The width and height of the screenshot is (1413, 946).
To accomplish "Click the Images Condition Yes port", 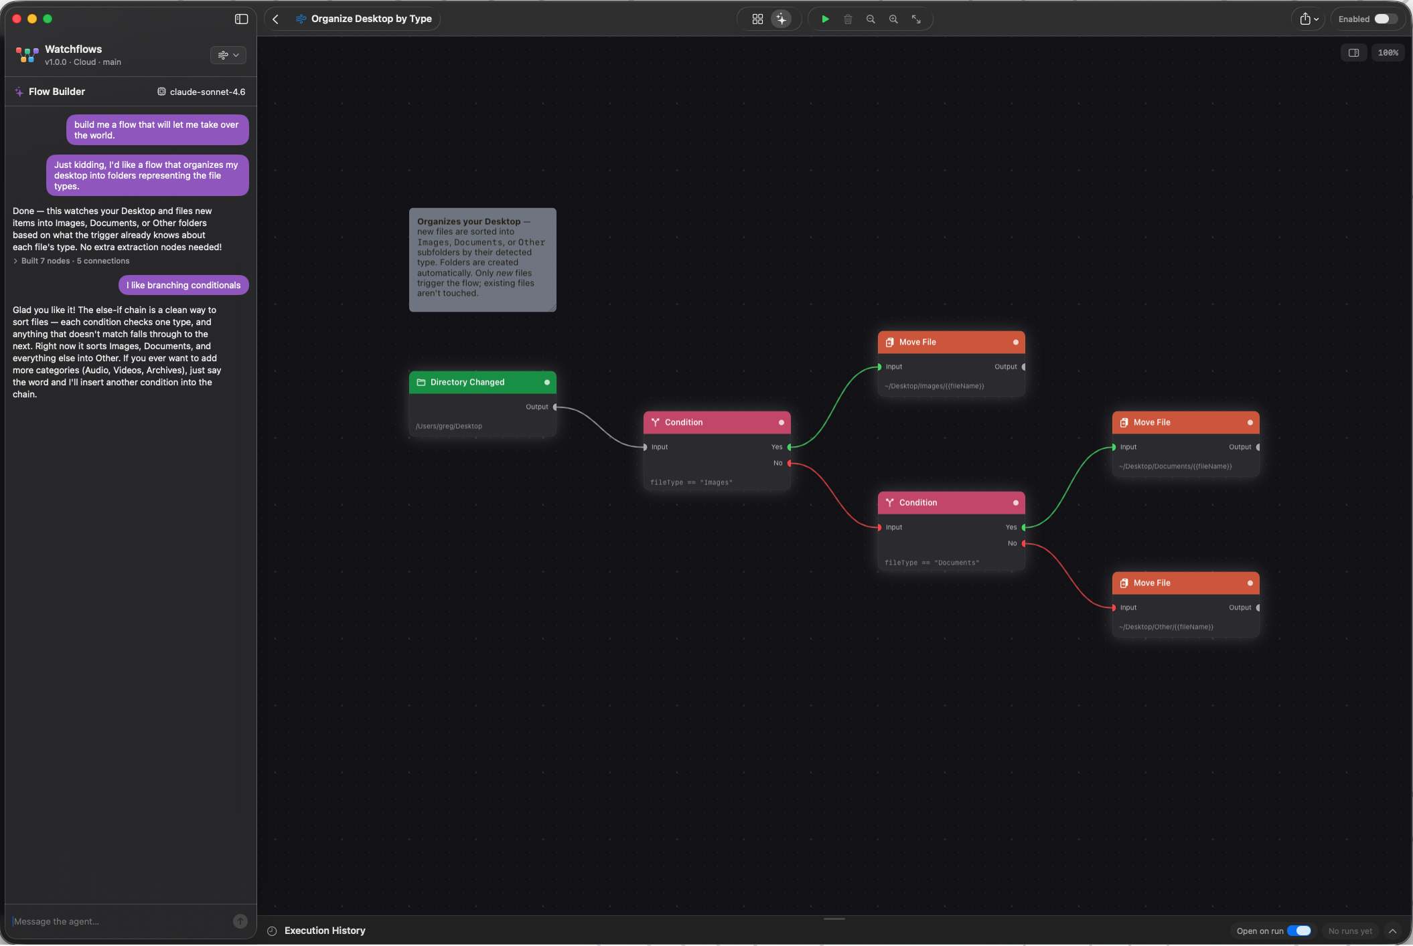I will click(790, 447).
